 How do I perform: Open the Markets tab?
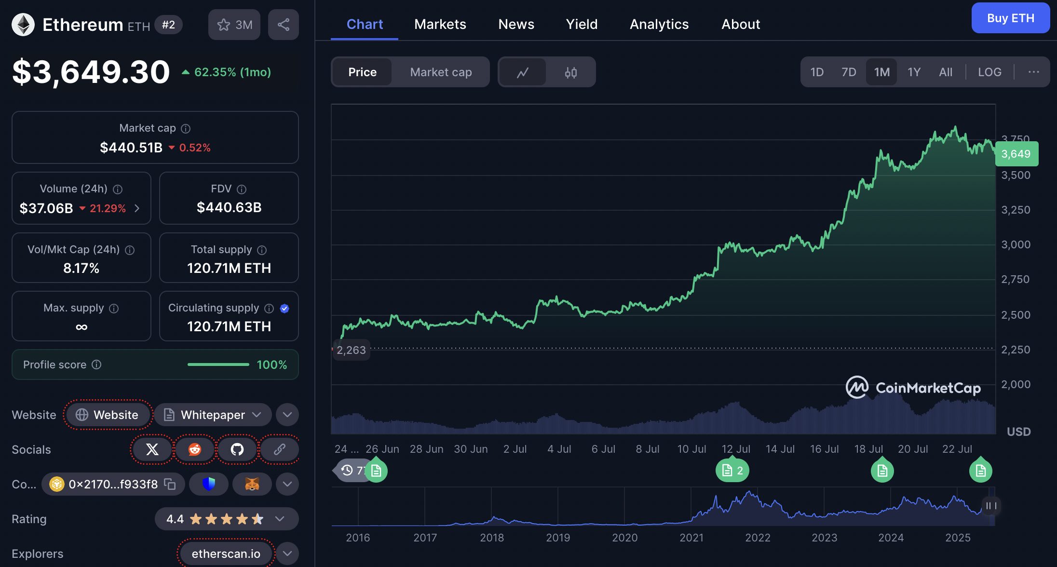pos(440,24)
